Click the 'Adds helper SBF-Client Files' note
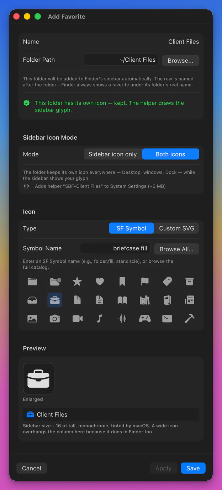The image size is (222, 490). [100, 186]
